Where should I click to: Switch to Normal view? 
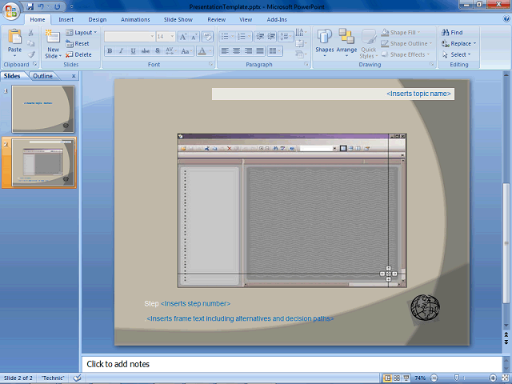click(x=387, y=378)
